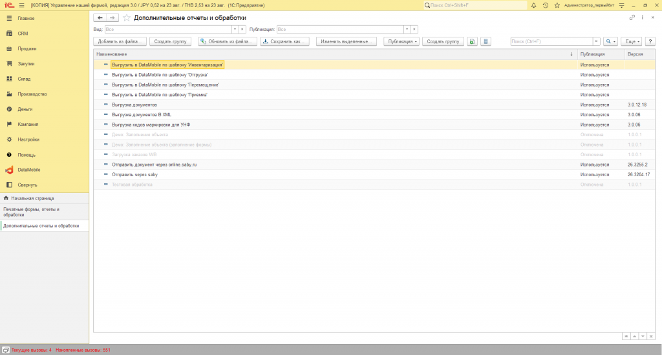Viewport: 662px width, 355px height.
Task: Open favorites star in title bar
Action: point(557,5)
